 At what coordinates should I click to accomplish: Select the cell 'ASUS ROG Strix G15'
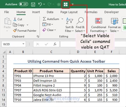coord(51,90)
